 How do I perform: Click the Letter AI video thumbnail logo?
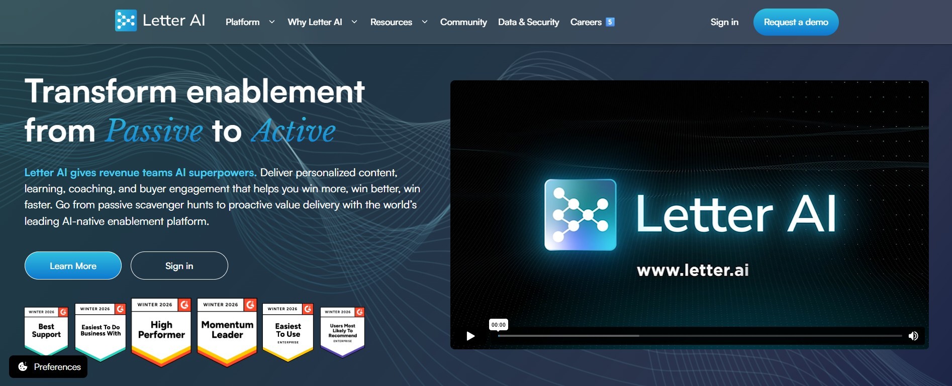coord(581,215)
